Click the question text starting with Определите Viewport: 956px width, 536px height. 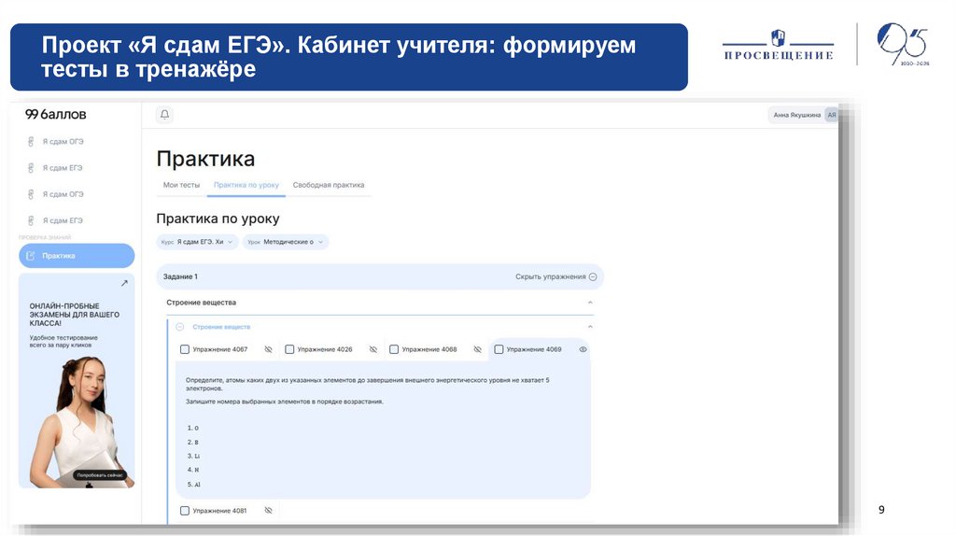coord(368,384)
